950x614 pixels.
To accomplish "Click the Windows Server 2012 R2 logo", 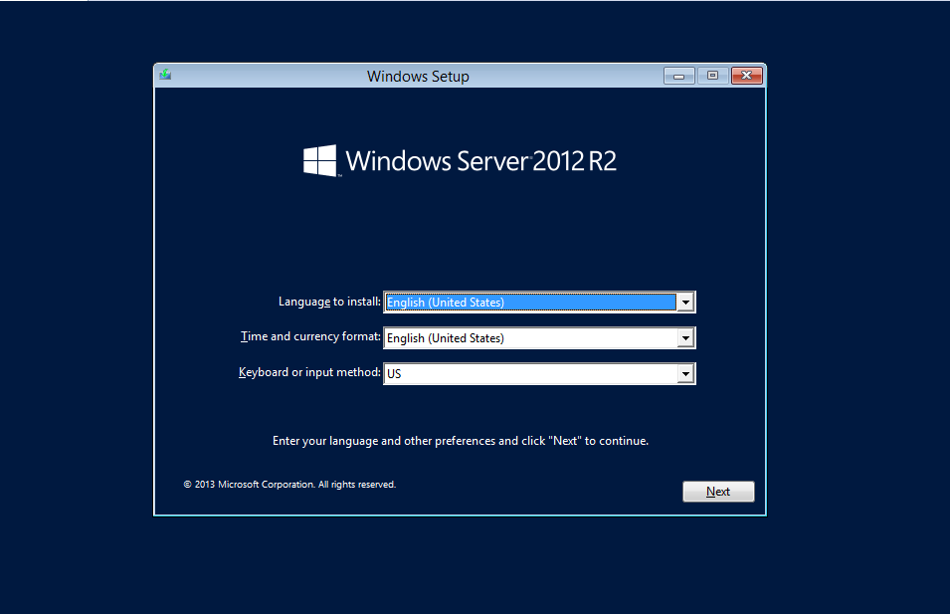I will pos(460,160).
